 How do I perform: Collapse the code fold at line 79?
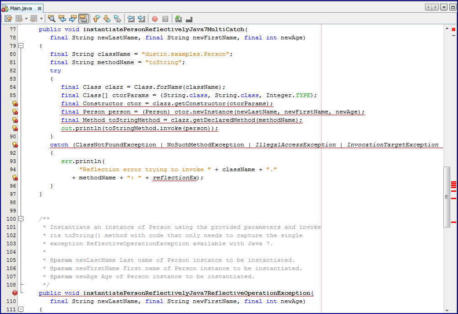21,46
